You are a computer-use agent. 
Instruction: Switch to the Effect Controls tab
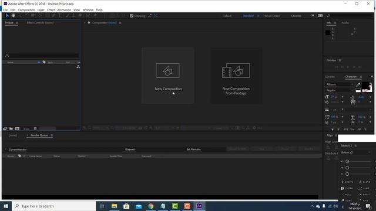coord(40,23)
